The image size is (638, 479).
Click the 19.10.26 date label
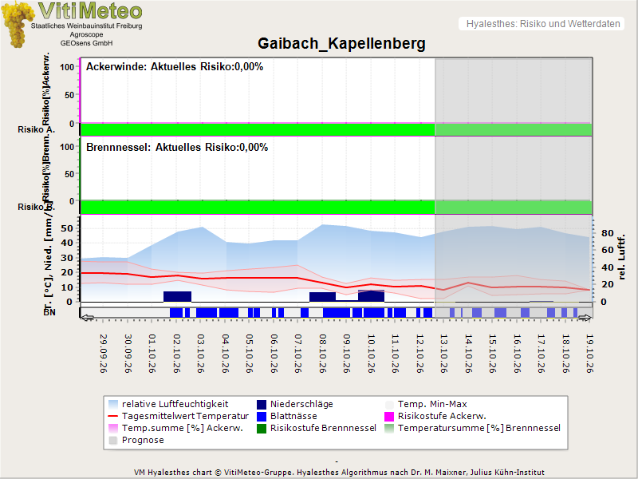click(x=589, y=354)
